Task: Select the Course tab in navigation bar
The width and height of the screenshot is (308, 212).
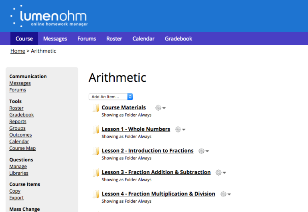Action: pyautogui.click(x=24, y=38)
